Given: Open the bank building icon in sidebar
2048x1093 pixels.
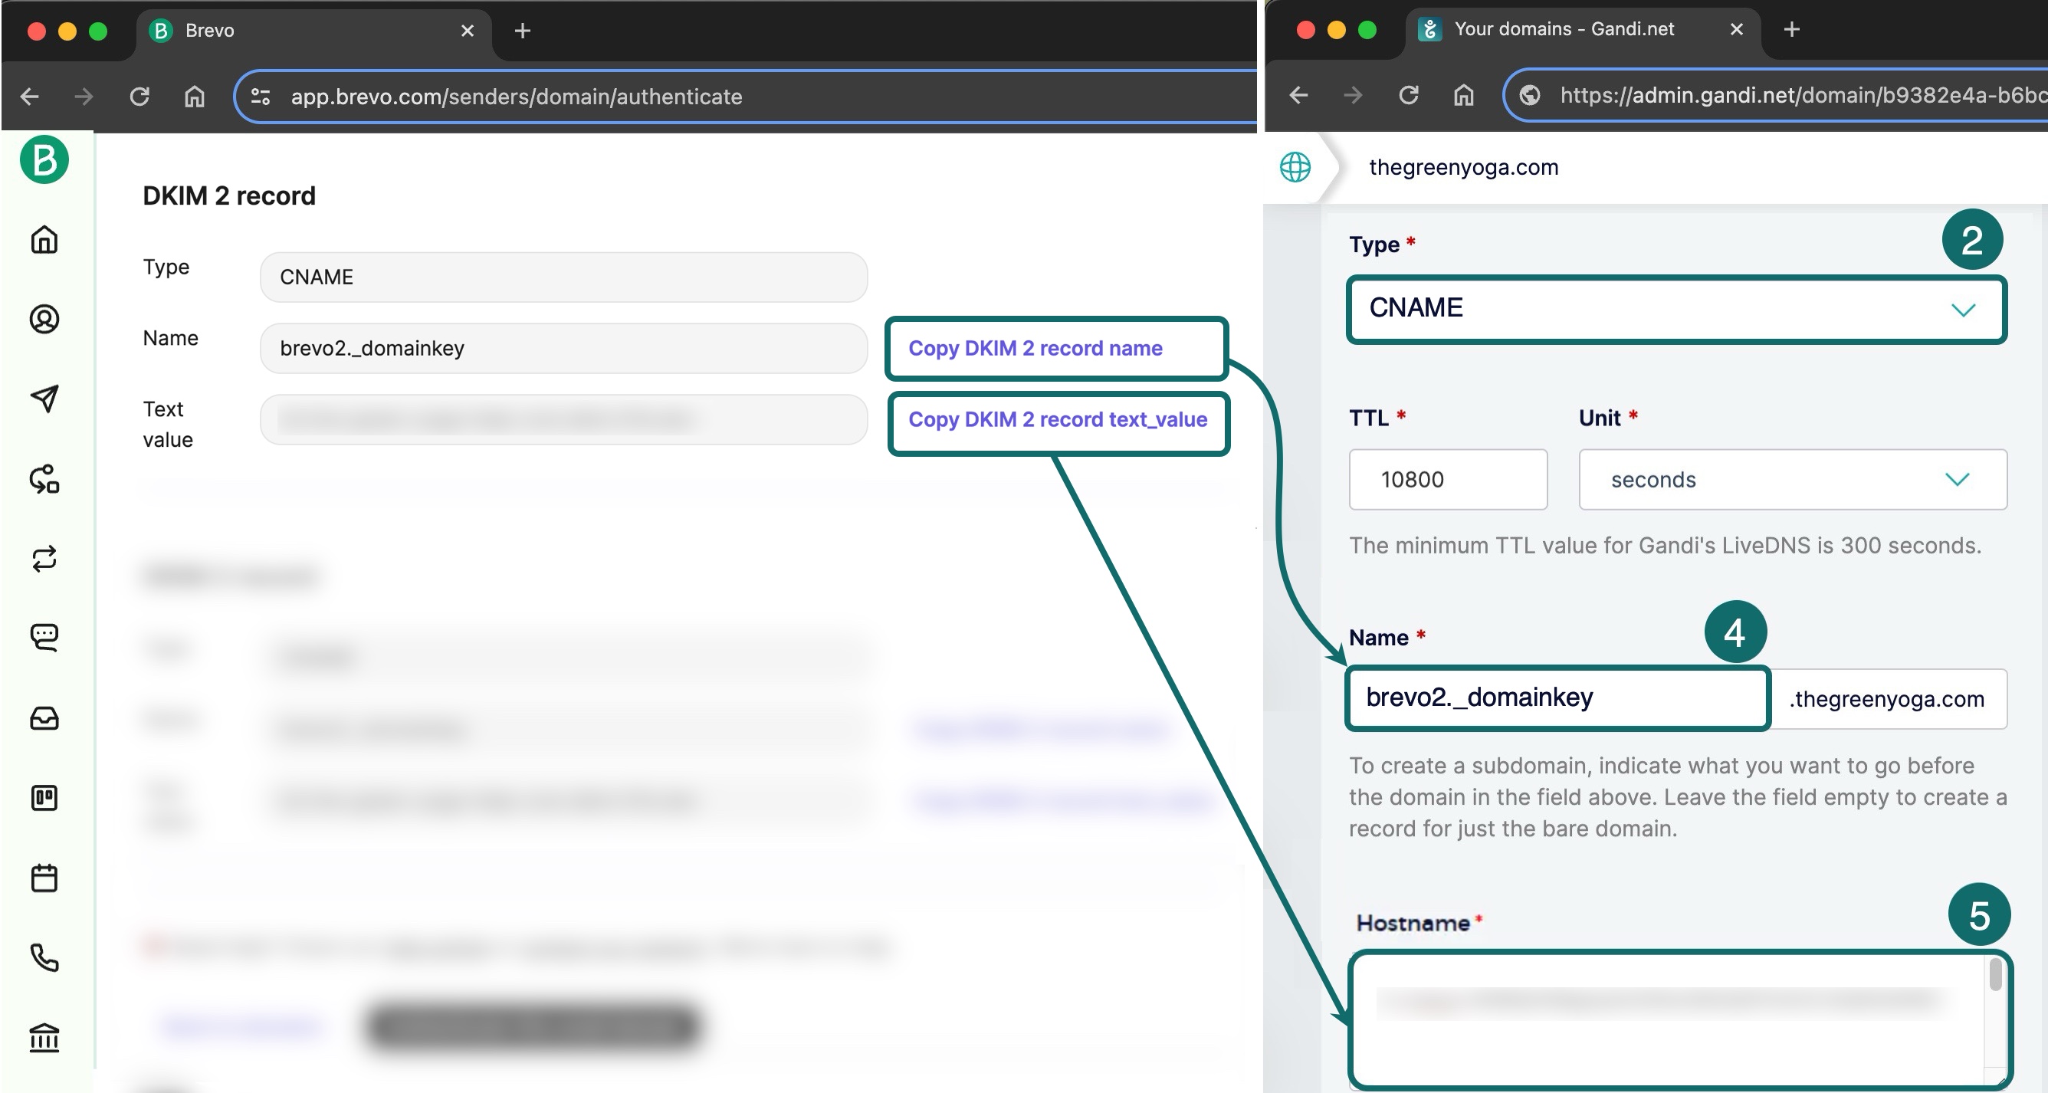Looking at the screenshot, I should [44, 1037].
